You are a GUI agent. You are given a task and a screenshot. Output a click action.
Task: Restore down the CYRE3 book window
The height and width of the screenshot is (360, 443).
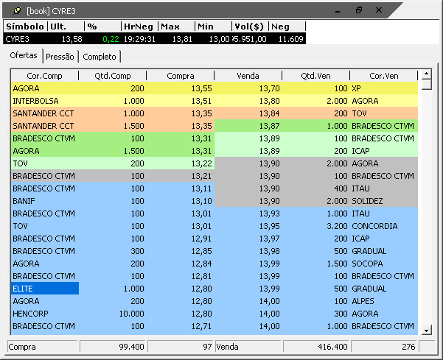point(359,10)
